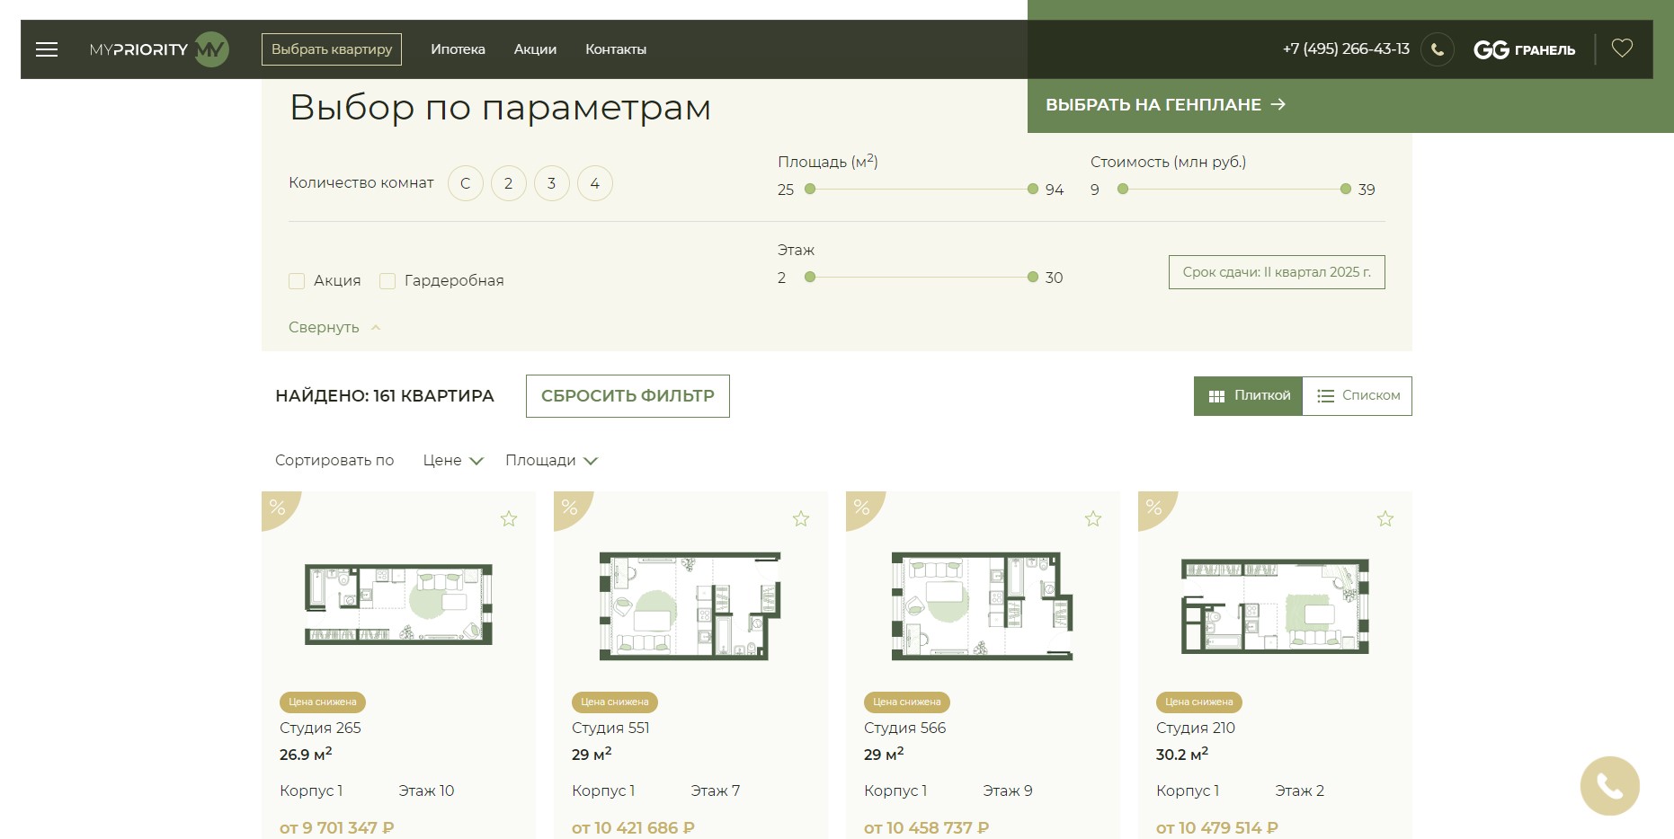Click percent badge on Студия 566 card
Viewport: 1674px width, 839px height.
862,508
